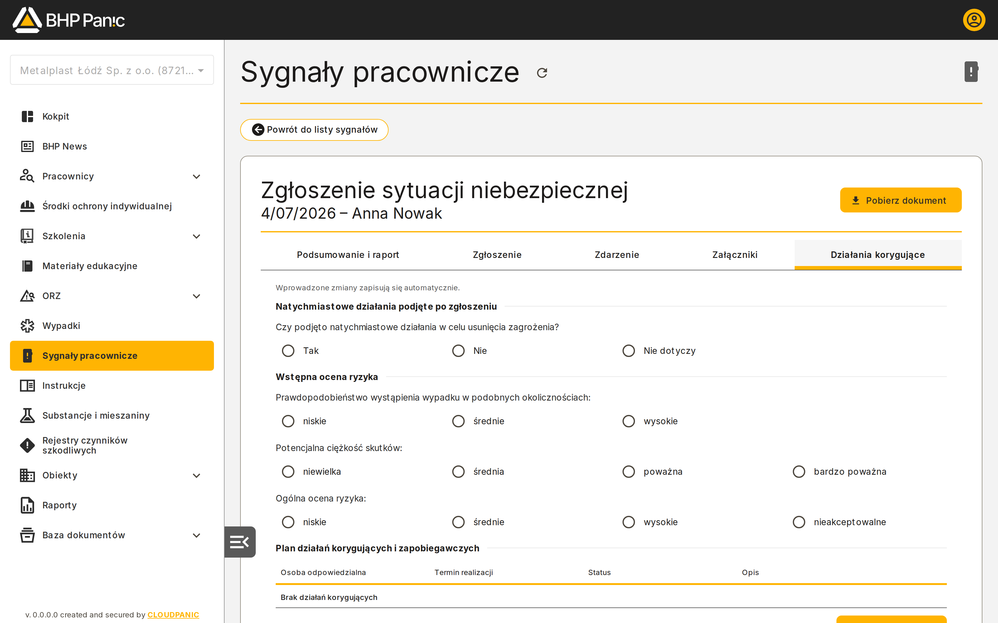Screen dimensions: 998x623
Task: Mark overall risk as wysokie
Action: [x=628, y=522]
